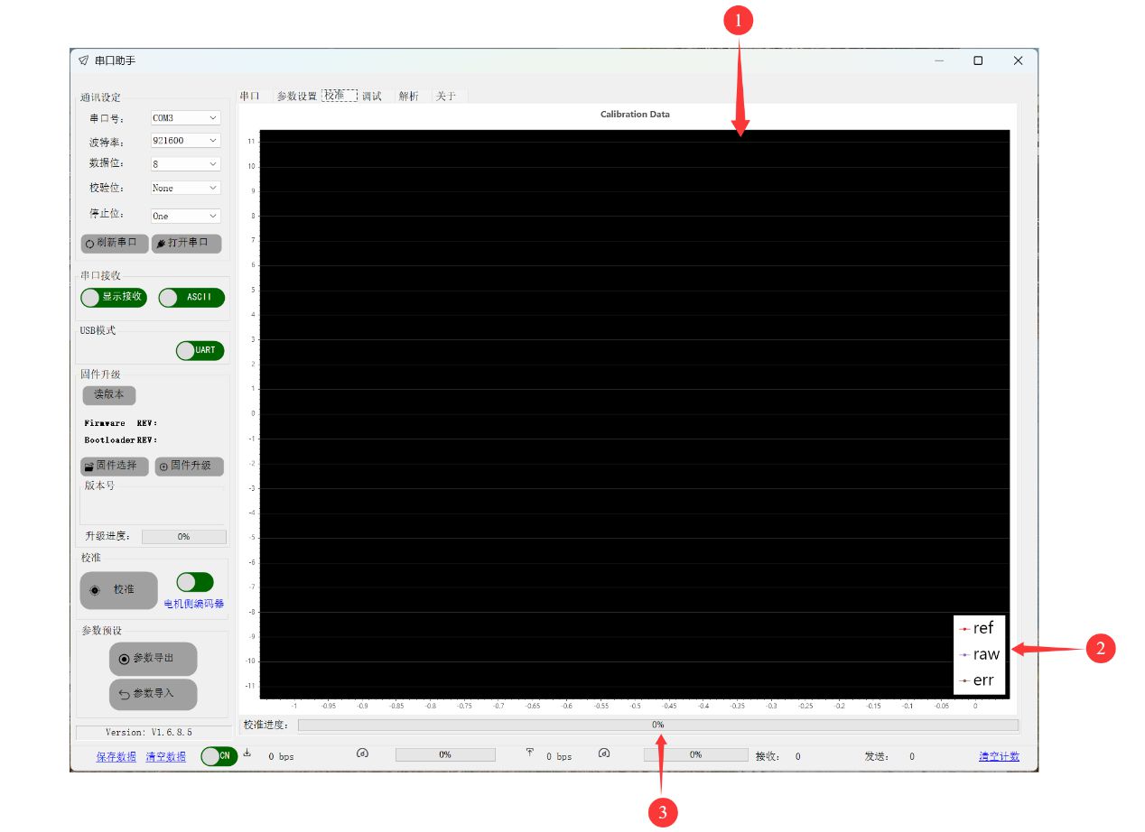The image size is (1145, 832).
Task: Toggle the ASCII receive format switch
Action: point(191,298)
